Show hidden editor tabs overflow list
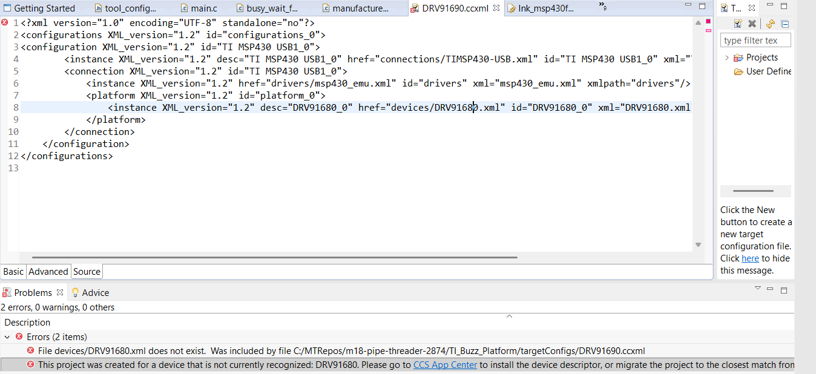Image resolution: width=816 pixels, height=374 pixels. (x=603, y=6)
